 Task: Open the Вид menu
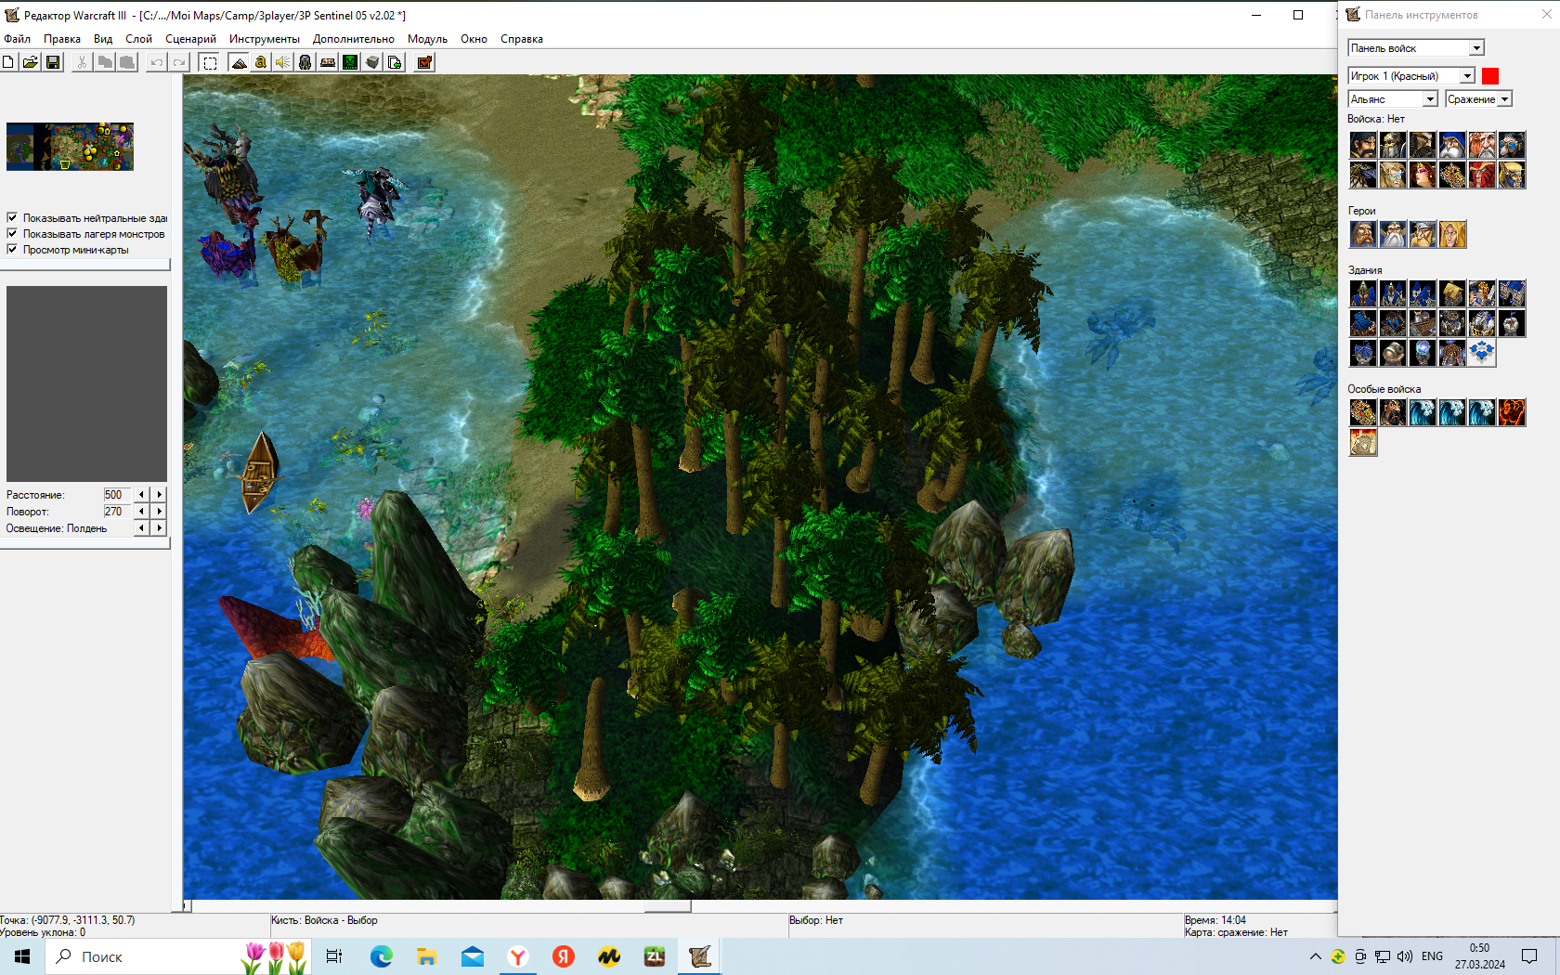click(103, 39)
